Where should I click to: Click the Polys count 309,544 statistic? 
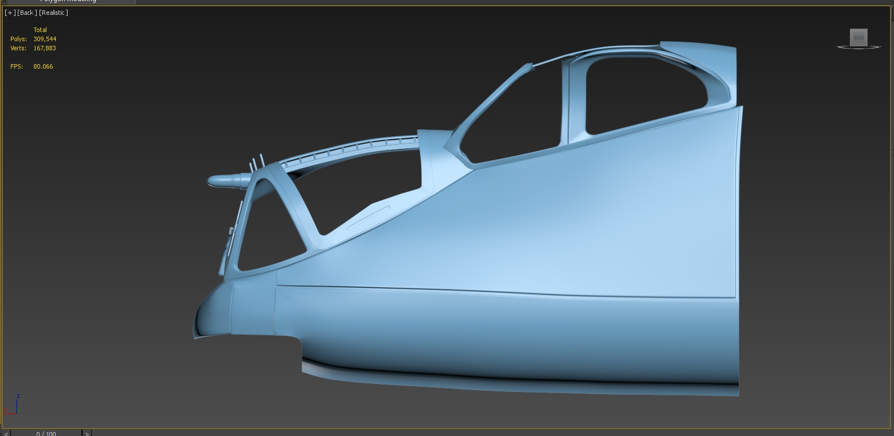(45, 39)
